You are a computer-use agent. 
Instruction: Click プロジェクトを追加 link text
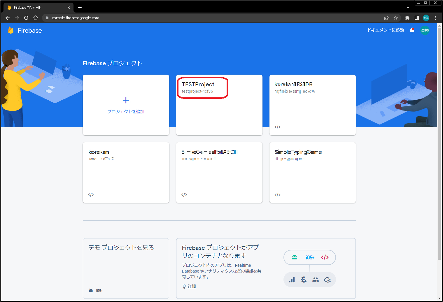[x=126, y=112]
